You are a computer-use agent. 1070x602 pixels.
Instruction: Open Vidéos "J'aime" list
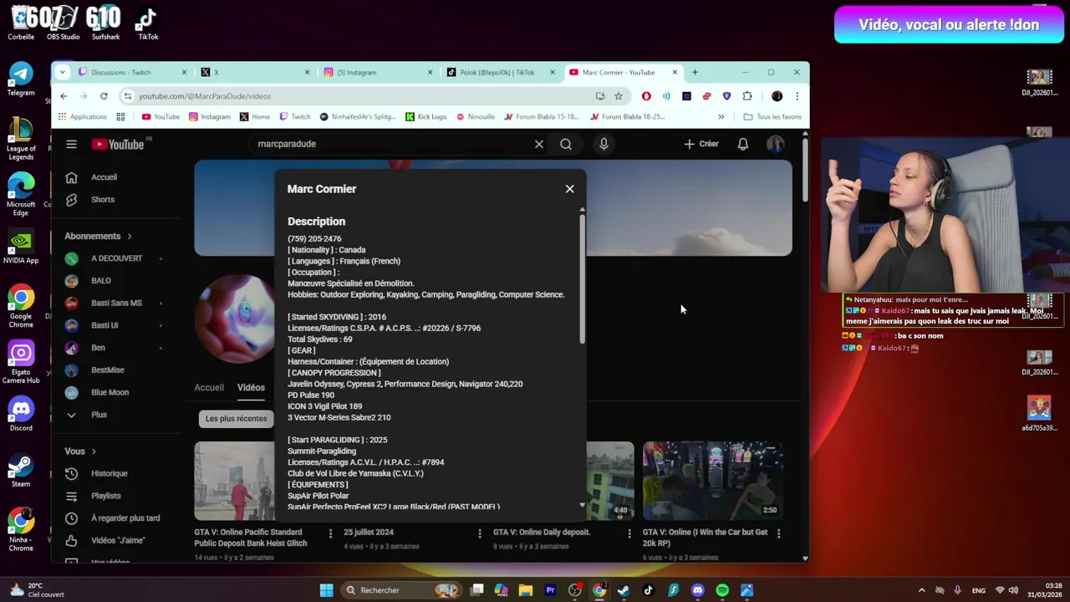point(117,540)
